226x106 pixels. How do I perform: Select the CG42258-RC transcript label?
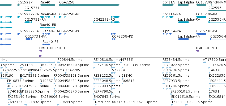[x=70, y=14]
